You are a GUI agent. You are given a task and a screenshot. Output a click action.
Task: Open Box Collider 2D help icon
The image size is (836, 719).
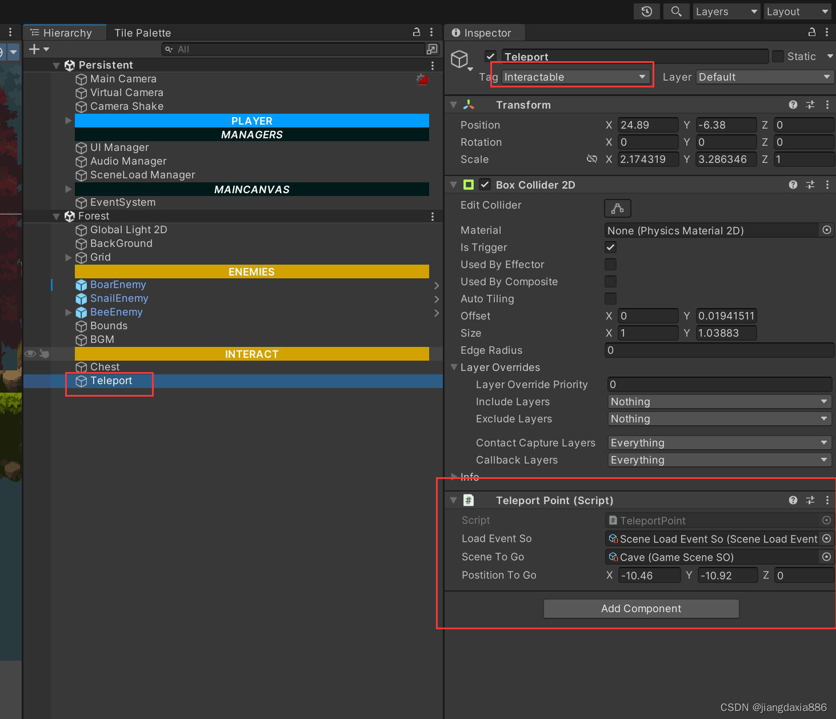793,185
